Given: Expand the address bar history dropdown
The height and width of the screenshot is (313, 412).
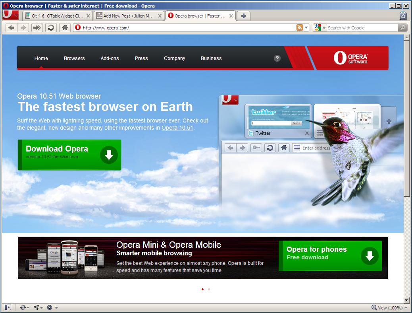Looking at the screenshot, I should [x=306, y=27].
